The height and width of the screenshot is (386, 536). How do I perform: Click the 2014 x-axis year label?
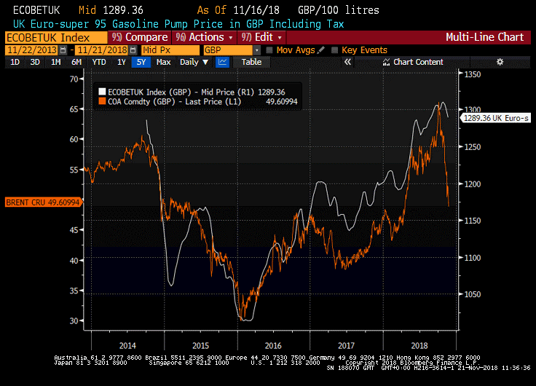click(x=127, y=346)
